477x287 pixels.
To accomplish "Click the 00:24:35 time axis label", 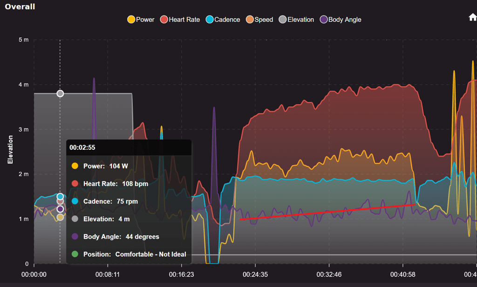I will tap(255, 274).
